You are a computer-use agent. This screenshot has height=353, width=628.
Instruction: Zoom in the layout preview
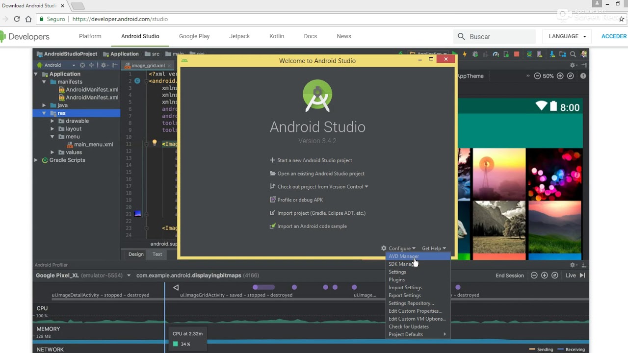pyautogui.click(x=560, y=76)
